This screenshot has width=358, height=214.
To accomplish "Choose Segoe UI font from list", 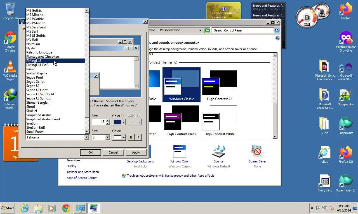I will point(55,86).
